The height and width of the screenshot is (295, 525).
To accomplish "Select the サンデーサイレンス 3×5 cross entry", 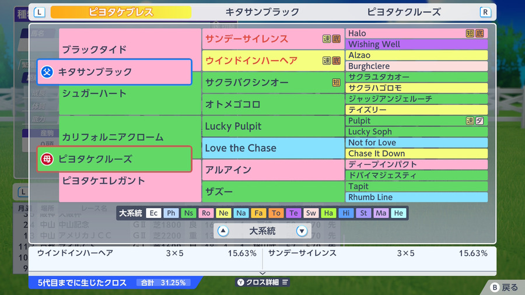I will point(377,253).
